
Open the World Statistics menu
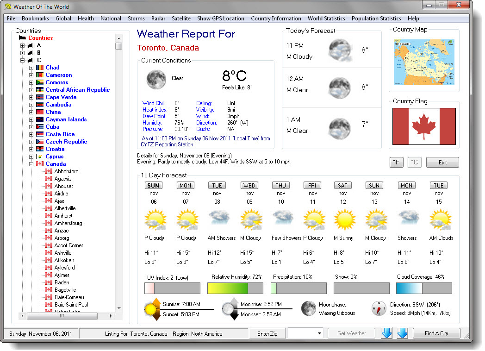(326, 19)
